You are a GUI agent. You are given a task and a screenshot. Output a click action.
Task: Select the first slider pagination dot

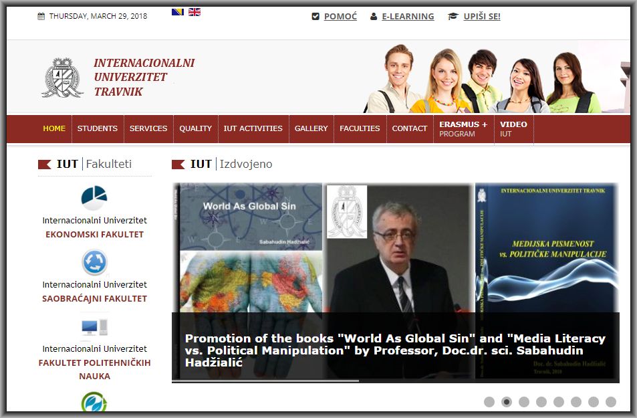(x=489, y=402)
